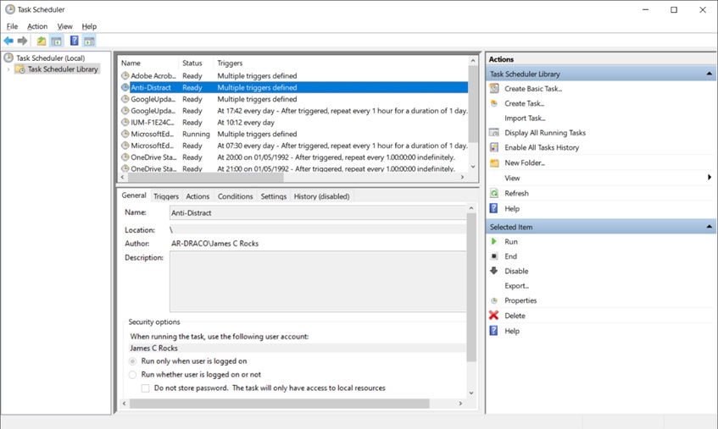Select Run whether user is logged on or not

[x=132, y=375]
